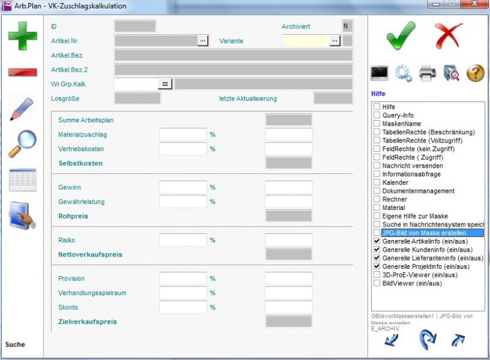Open the Artikel.Nr. lookup button
The width and height of the screenshot is (490, 360).
202,41
